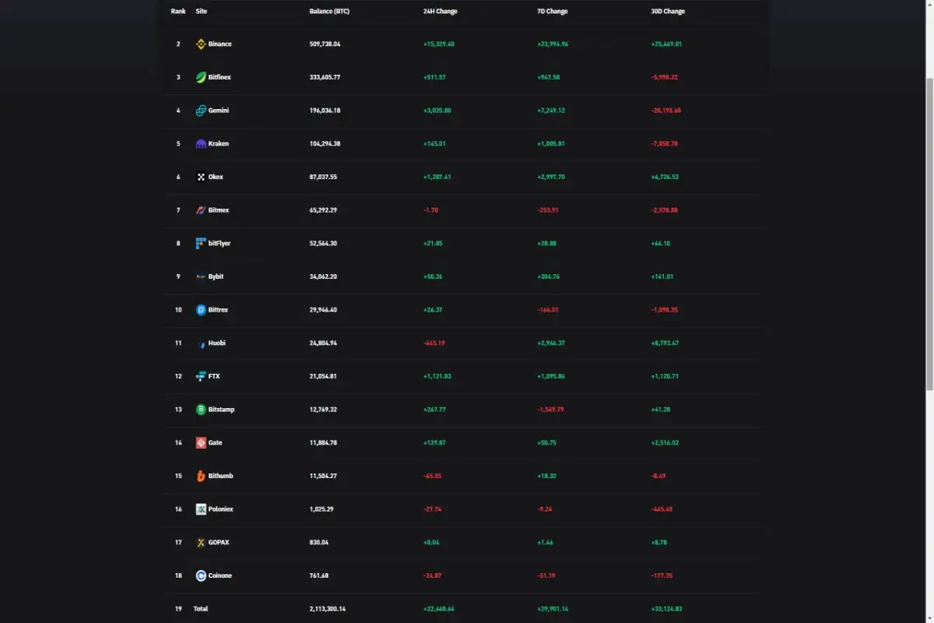
Task: Open the Huobi exchange link
Action: click(216, 343)
